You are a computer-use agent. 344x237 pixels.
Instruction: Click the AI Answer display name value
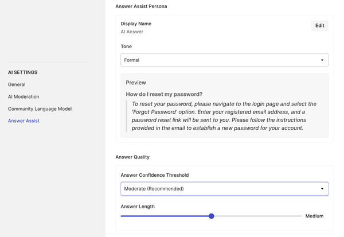click(x=132, y=32)
